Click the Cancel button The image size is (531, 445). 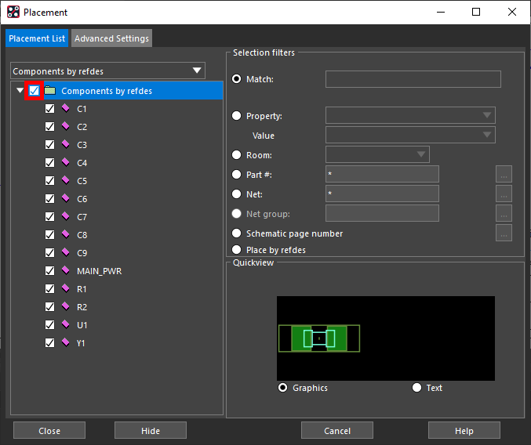(x=337, y=430)
